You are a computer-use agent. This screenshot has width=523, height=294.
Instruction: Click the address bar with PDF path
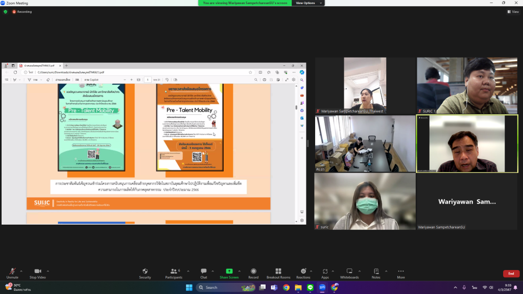(x=138, y=72)
